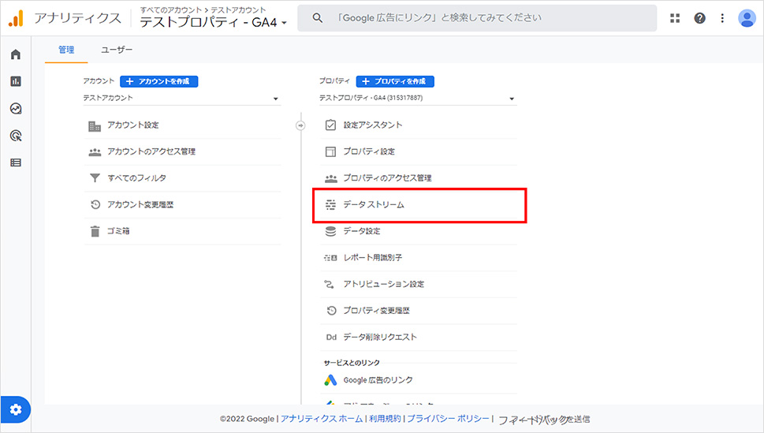Click the プロパティを作成 button
Viewport: 764px width, 433px height.
(x=395, y=81)
